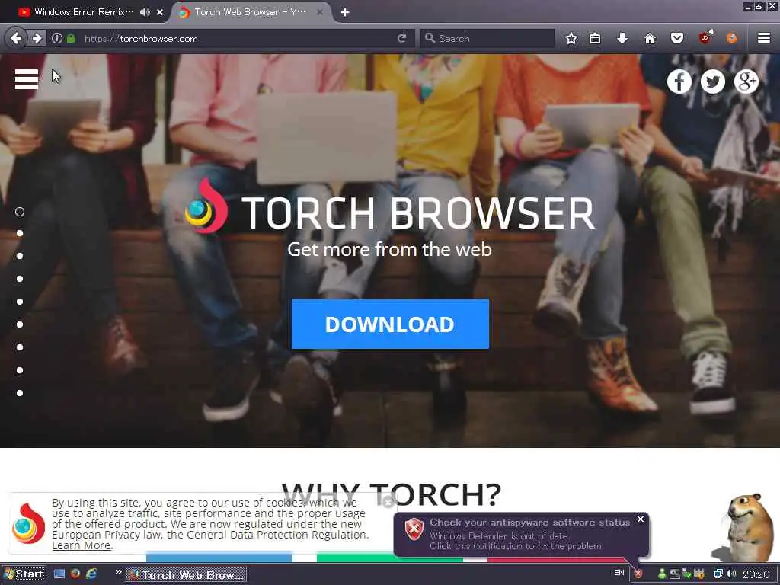Image resolution: width=780 pixels, height=585 pixels.
Task: Go back with the browser back arrow
Action: [x=16, y=38]
